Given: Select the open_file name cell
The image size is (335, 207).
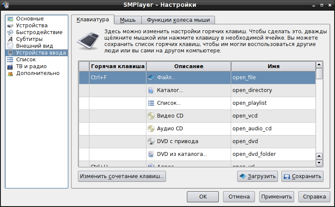Looking at the screenshot, I should 273,78.
